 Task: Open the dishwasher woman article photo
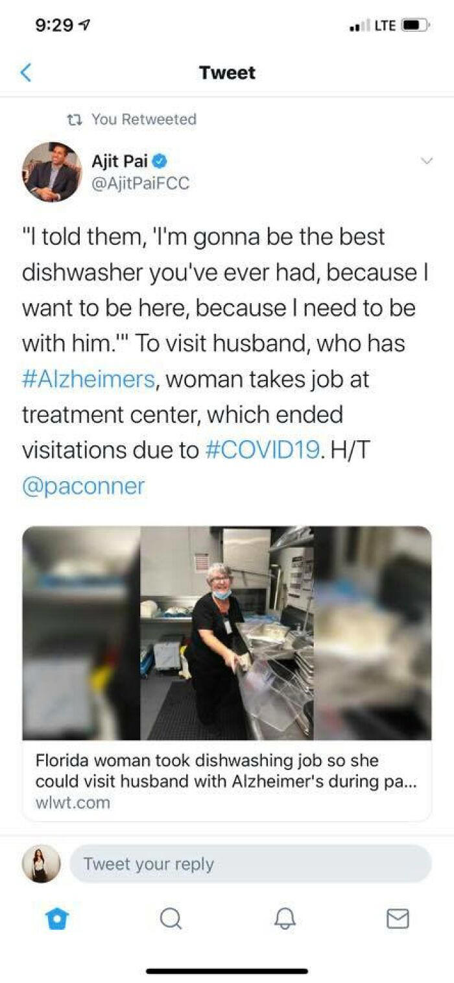(227, 633)
